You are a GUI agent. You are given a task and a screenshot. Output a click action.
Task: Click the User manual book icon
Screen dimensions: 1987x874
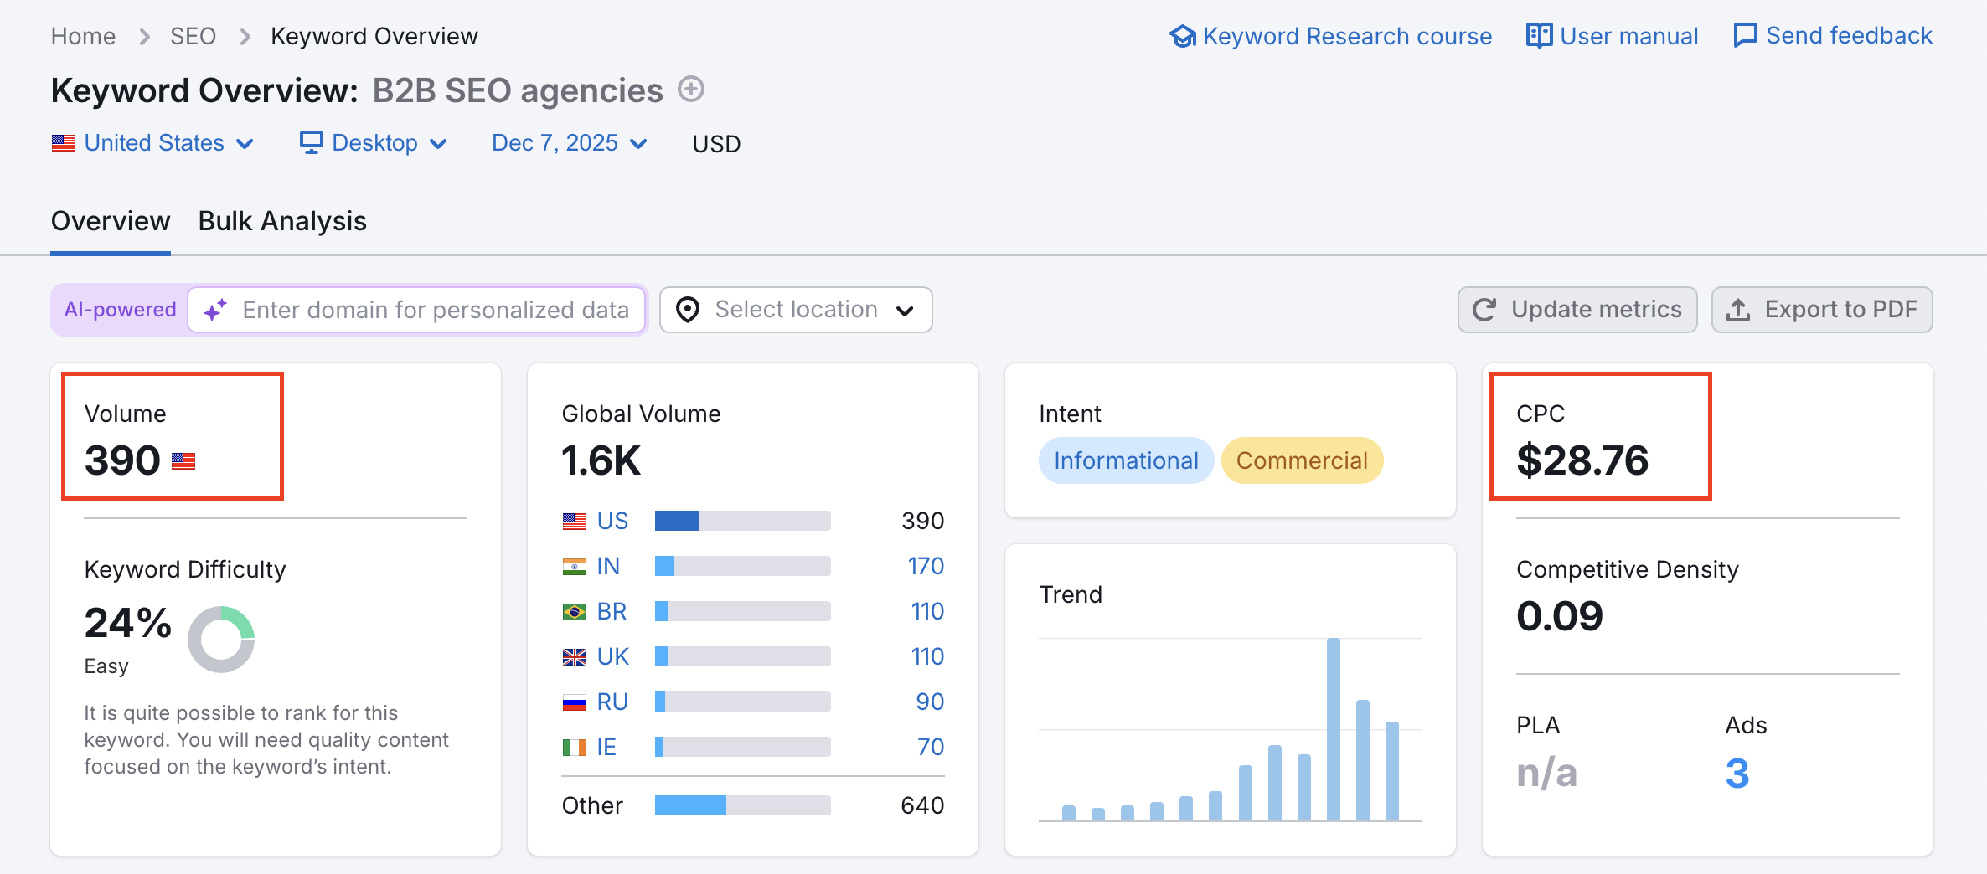[x=1538, y=36]
